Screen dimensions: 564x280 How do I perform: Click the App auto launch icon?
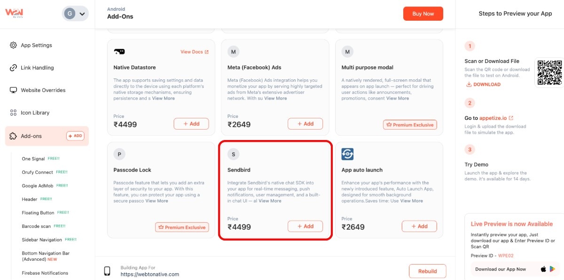click(x=347, y=154)
